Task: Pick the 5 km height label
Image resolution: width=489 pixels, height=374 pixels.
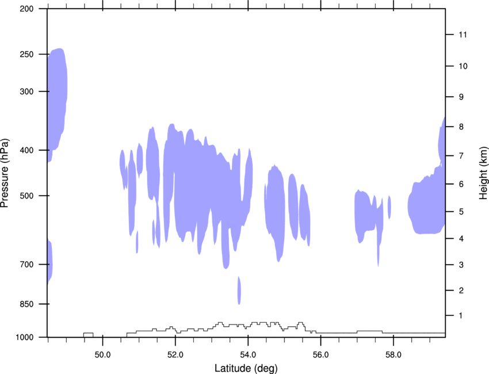Action: 461,212
